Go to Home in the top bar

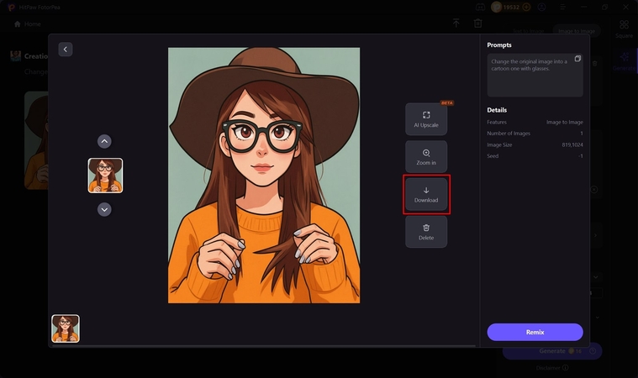point(27,24)
